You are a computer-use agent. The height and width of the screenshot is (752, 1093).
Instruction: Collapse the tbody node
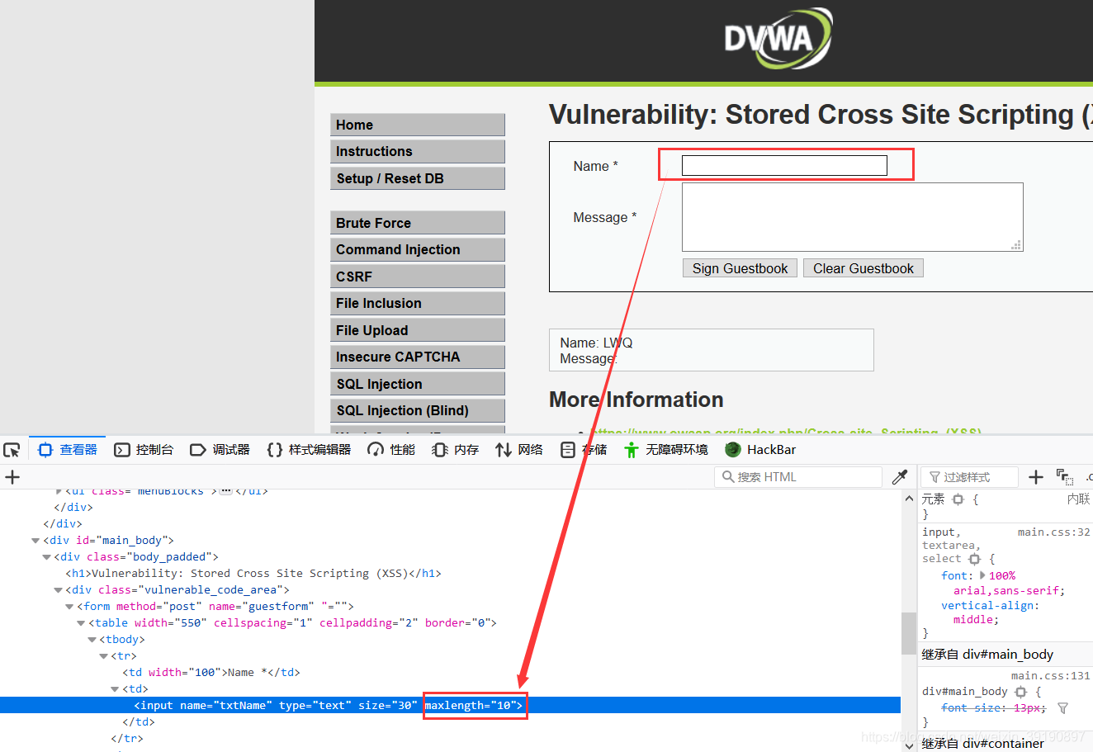coord(92,640)
